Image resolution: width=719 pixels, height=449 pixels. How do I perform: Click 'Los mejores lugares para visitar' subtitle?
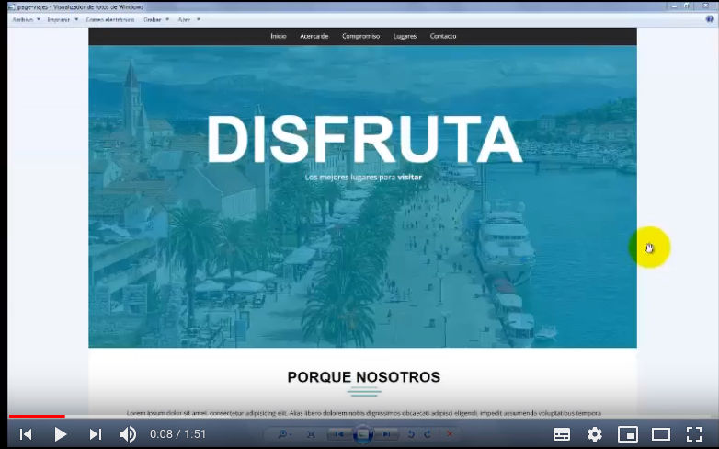click(x=363, y=178)
